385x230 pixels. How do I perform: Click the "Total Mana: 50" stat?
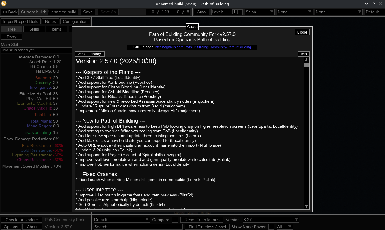click(x=44, y=121)
